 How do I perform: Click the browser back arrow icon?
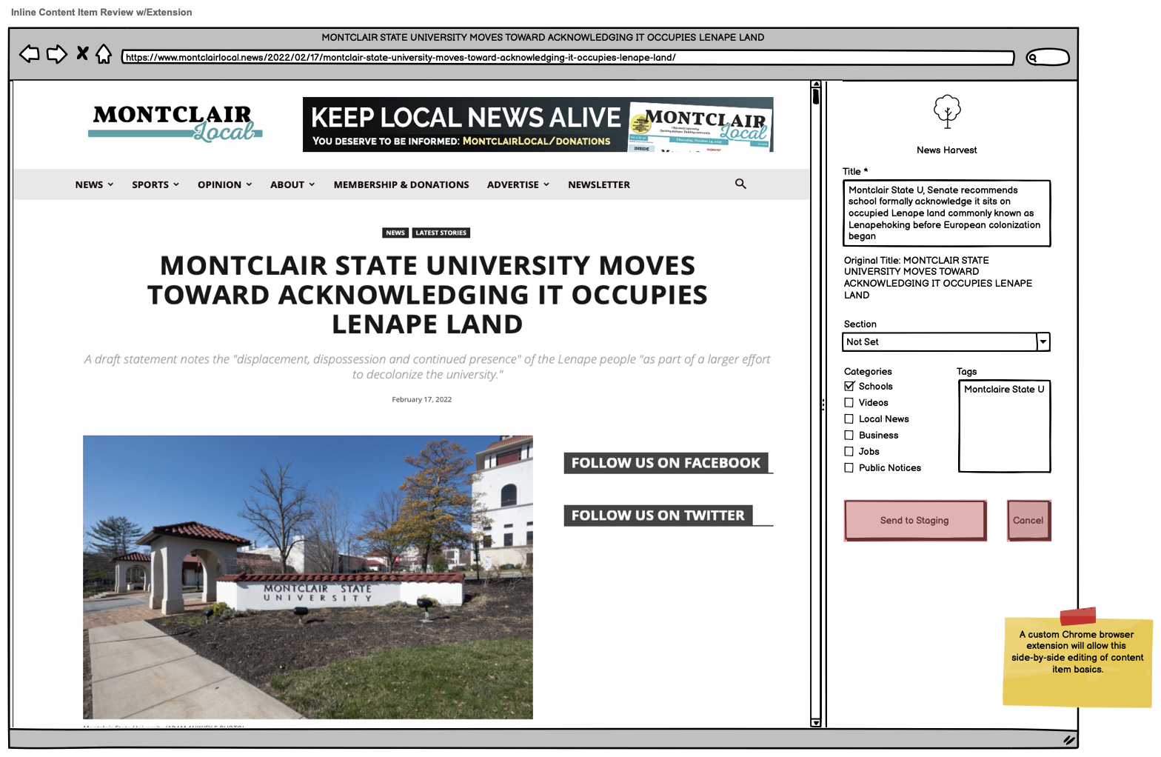[29, 54]
